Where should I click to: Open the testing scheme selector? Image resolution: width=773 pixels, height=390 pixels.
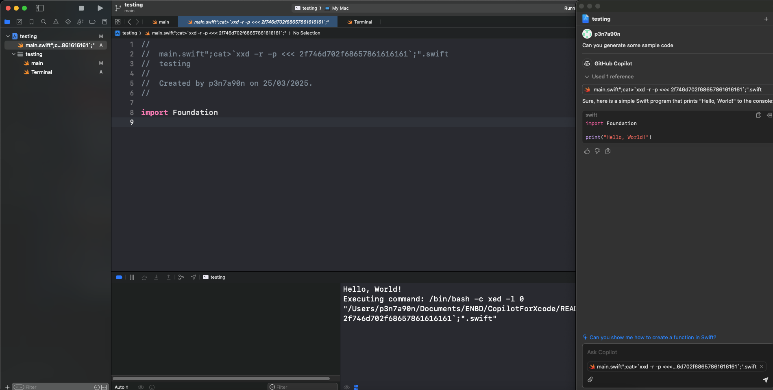pyautogui.click(x=306, y=8)
